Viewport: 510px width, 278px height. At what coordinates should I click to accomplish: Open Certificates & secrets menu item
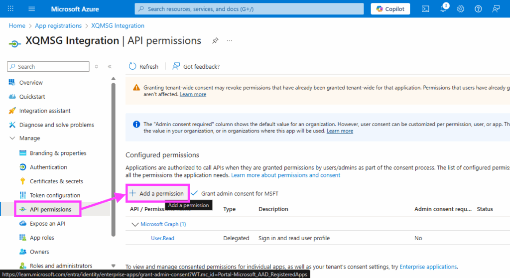(56, 181)
